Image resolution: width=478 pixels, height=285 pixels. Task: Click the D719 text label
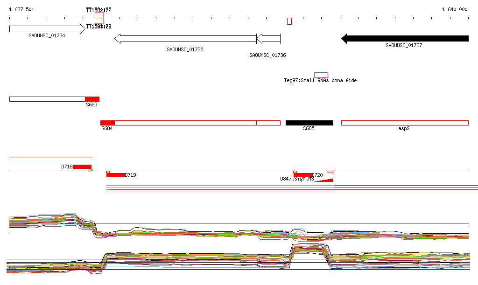pos(131,175)
